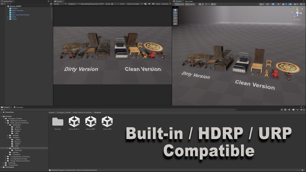The image size is (306, 172).
Task: Toggle scene effects (skybox/fog) button
Action: [x=283, y=4]
